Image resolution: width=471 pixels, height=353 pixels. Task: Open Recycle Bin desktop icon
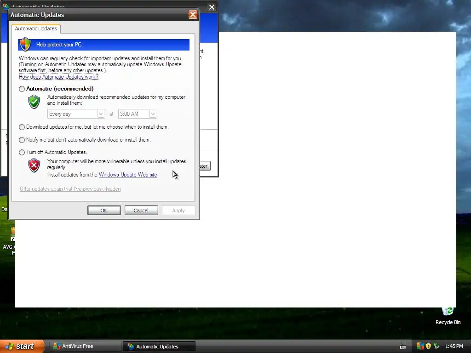[x=448, y=316]
